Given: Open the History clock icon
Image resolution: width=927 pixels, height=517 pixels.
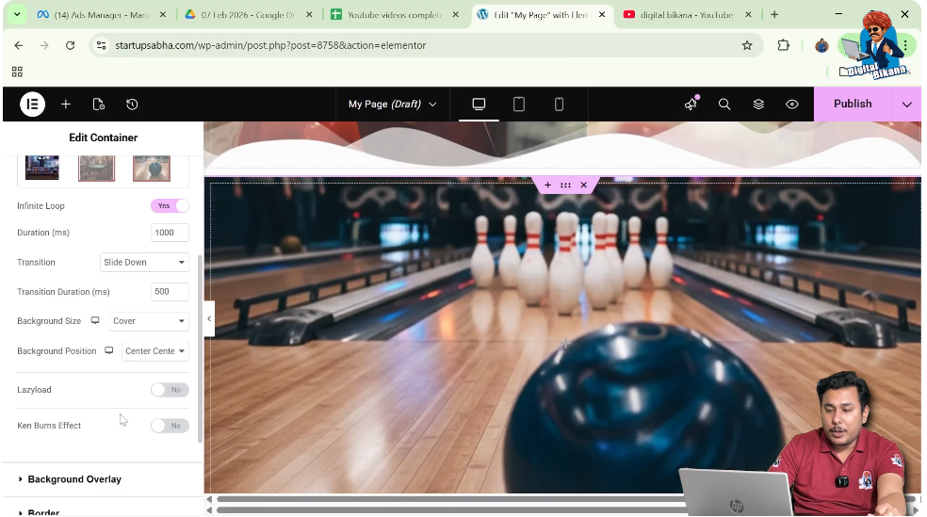Looking at the screenshot, I should tap(132, 105).
